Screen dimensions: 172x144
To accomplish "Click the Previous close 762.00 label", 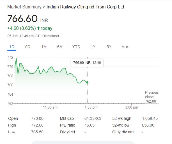I will click(x=152, y=97).
